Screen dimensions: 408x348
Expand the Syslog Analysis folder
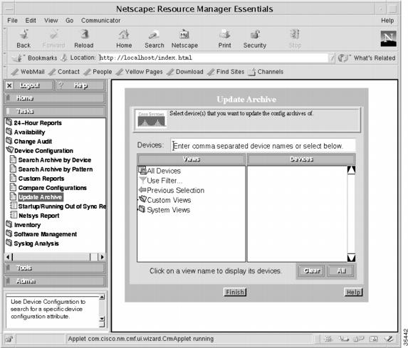(x=33, y=243)
